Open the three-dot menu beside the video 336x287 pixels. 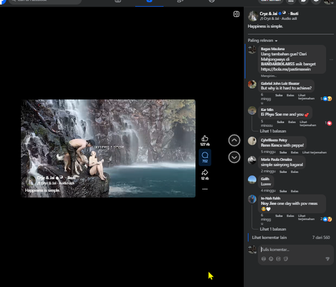coord(205,189)
